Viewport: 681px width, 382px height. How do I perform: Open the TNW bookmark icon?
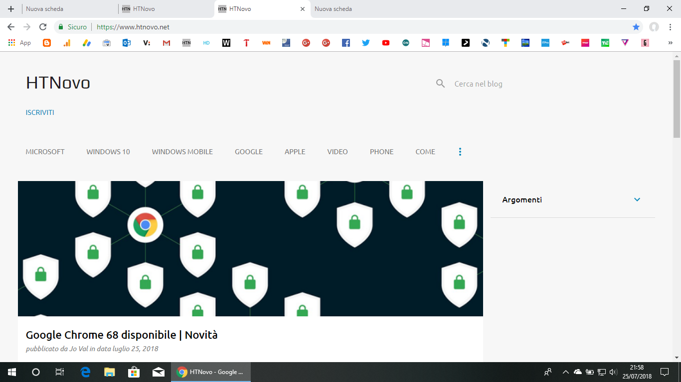point(585,43)
